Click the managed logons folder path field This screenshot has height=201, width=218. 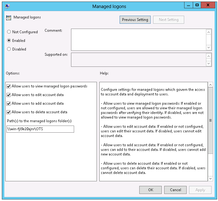40,129
